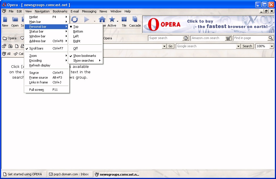Viewport: 276px width, 179px height.
Task: Click the Reload toolbar icon
Action: pos(74,19)
